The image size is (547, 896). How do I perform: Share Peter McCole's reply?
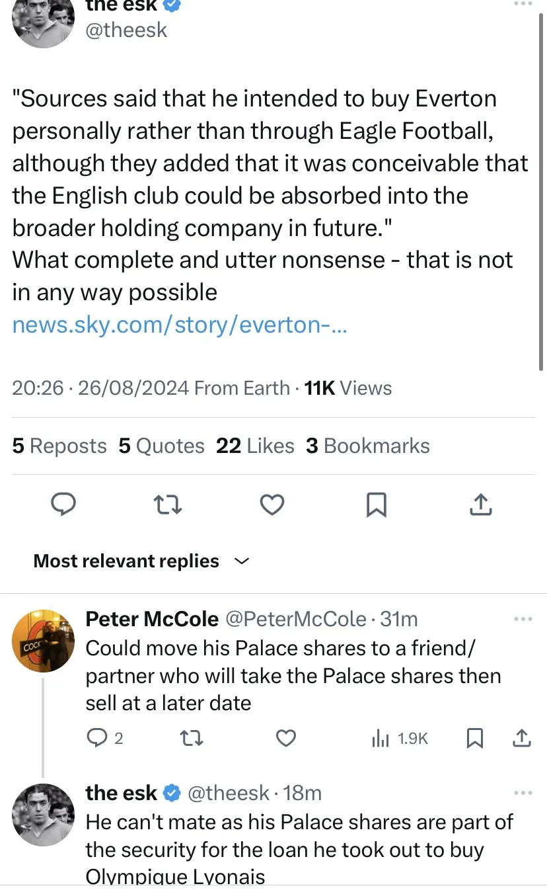click(x=522, y=738)
